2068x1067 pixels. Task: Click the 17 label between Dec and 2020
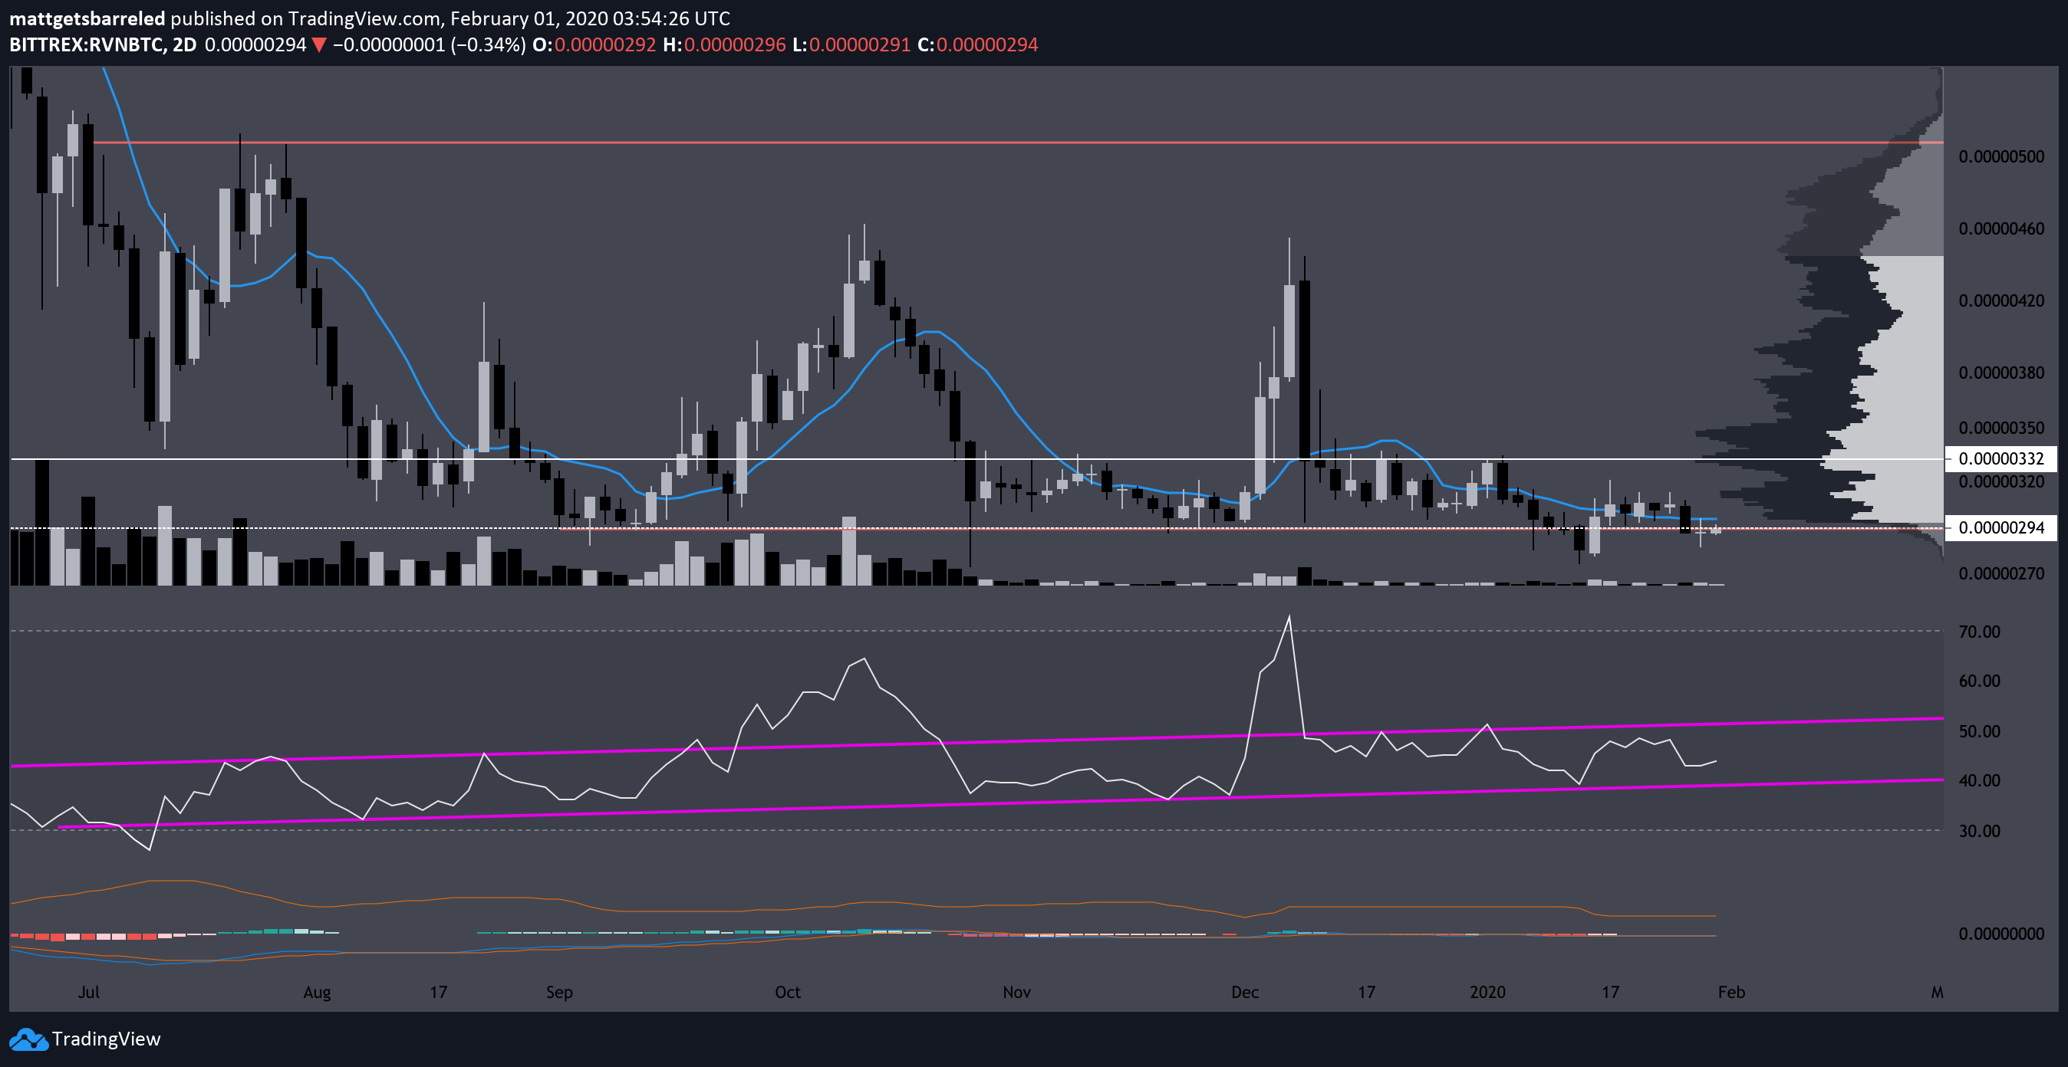click(1366, 993)
